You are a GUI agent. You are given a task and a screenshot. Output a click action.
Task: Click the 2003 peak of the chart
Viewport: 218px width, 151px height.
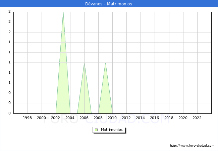[63, 12]
